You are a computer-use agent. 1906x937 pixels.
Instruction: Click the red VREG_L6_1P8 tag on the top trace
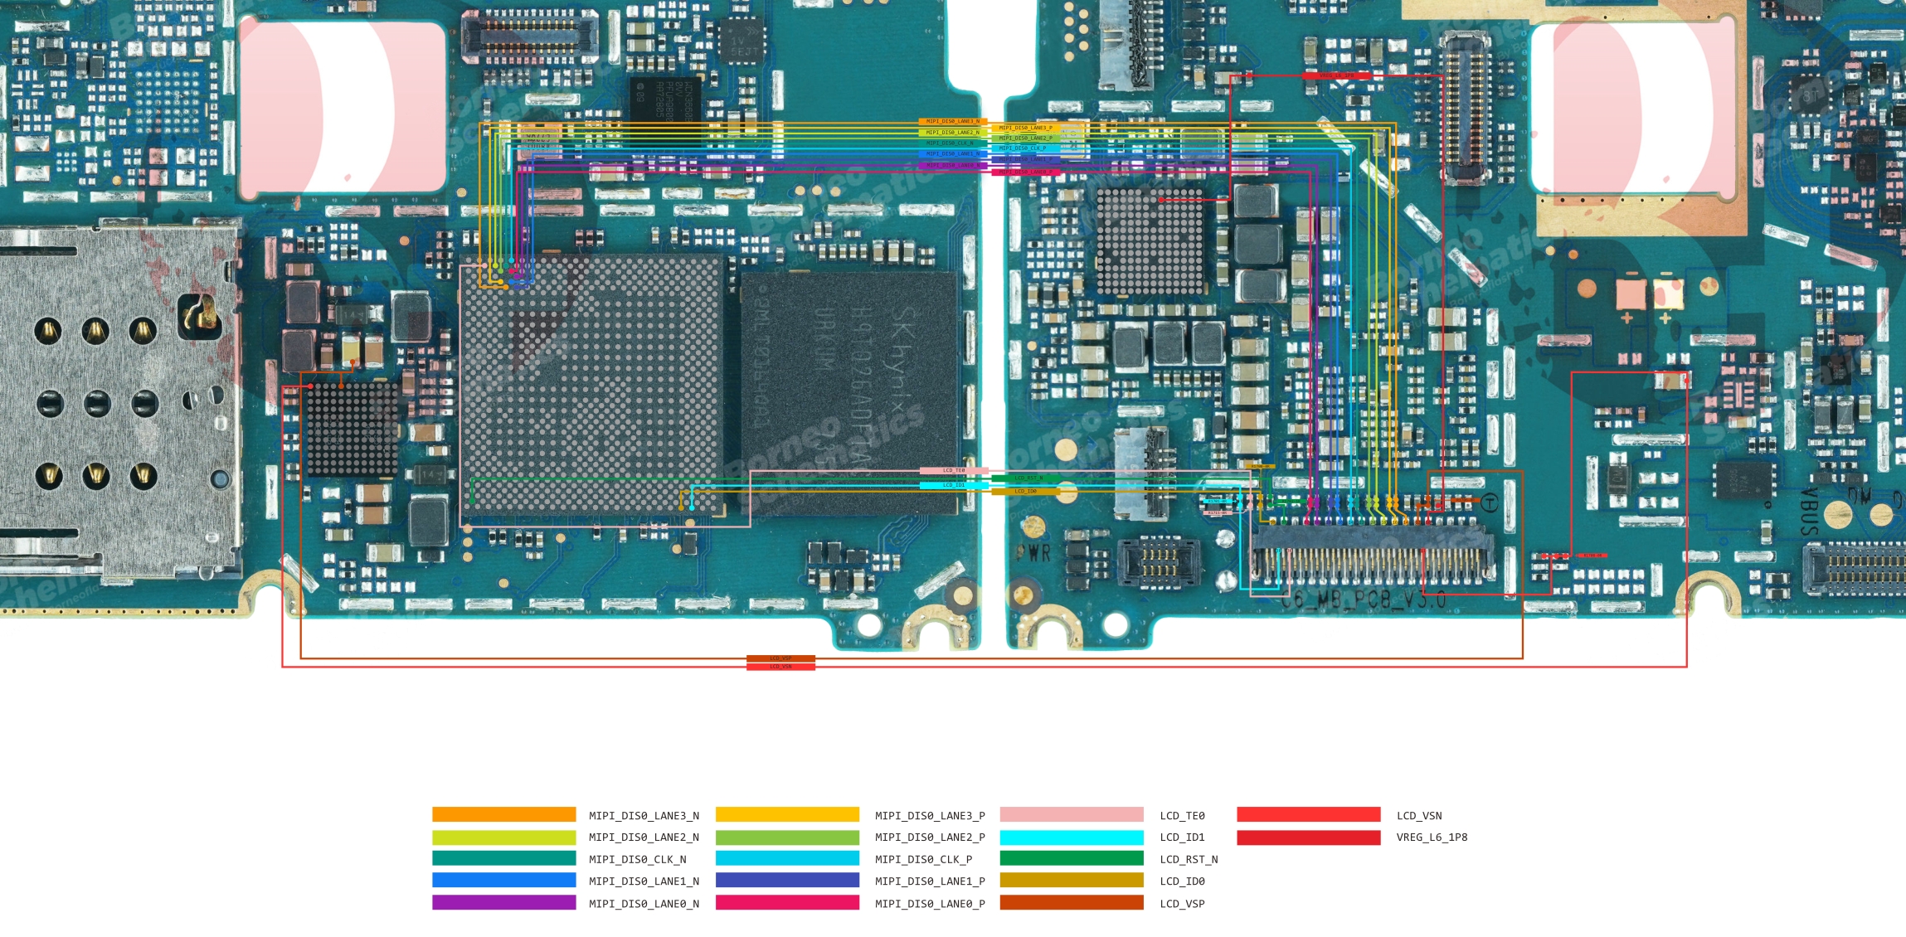pyautogui.click(x=1336, y=75)
